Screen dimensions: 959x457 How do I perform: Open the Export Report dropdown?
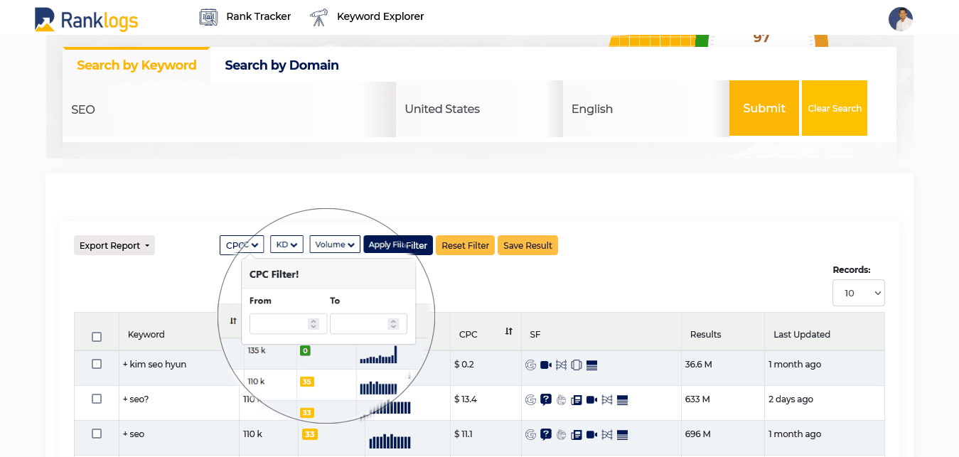[114, 245]
